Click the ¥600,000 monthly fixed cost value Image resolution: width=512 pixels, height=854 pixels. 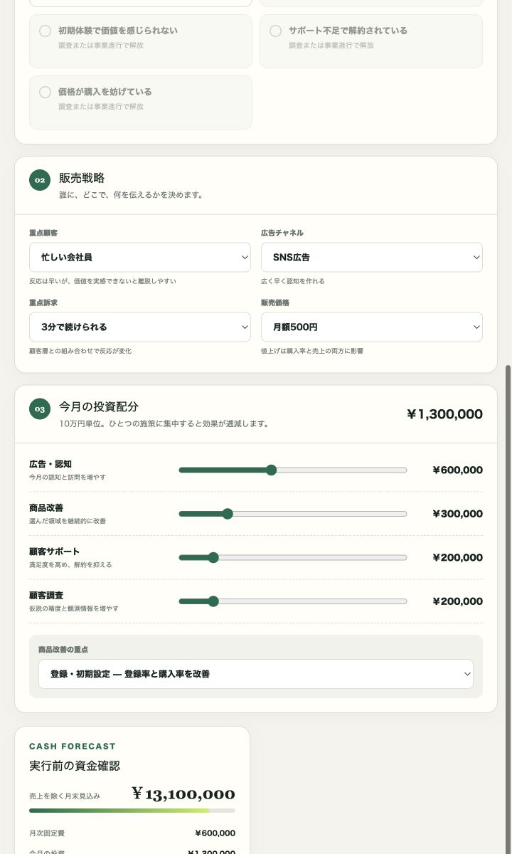215,833
